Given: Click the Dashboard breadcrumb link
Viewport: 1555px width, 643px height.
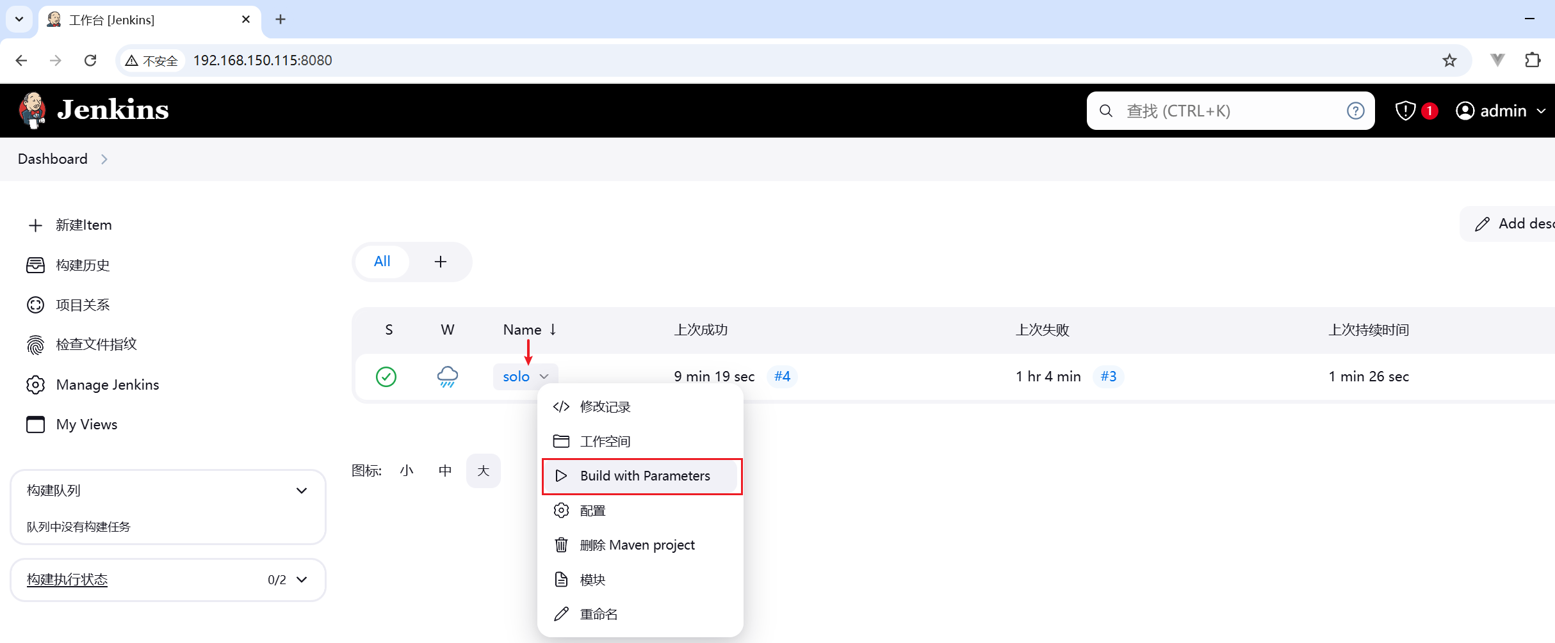Looking at the screenshot, I should pos(53,159).
